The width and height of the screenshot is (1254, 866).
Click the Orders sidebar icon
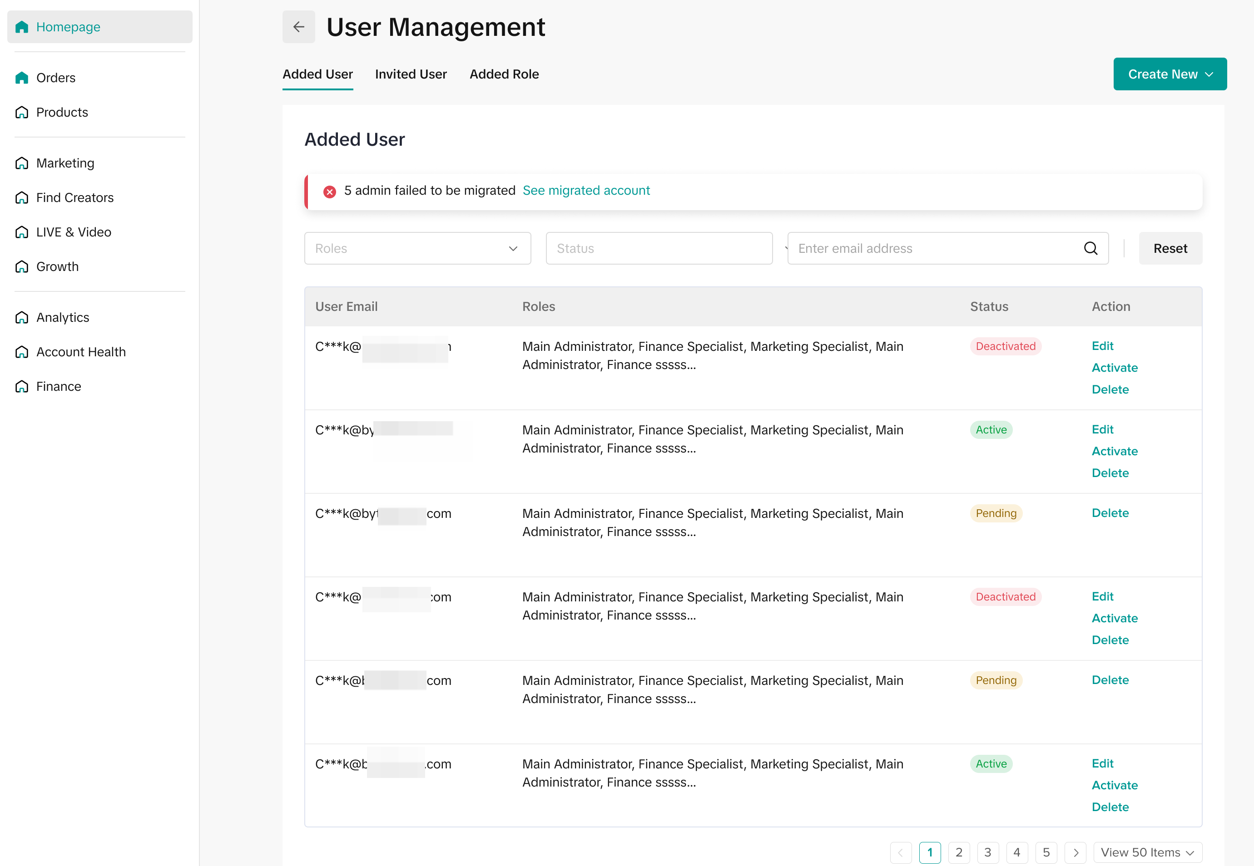[x=22, y=78]
